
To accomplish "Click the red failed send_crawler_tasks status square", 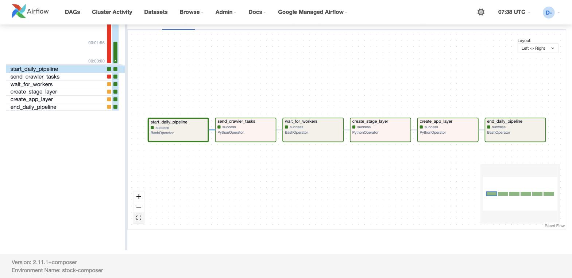I will click(109, 77).
